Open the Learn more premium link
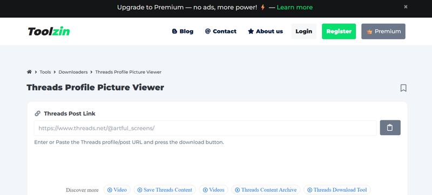 (x=294, y=8)
